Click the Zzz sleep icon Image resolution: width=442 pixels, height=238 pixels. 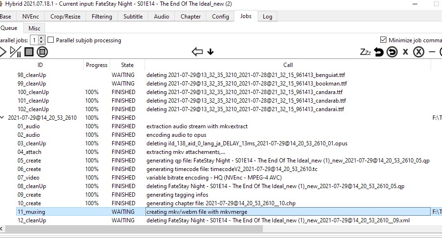[x=365, y=52]
